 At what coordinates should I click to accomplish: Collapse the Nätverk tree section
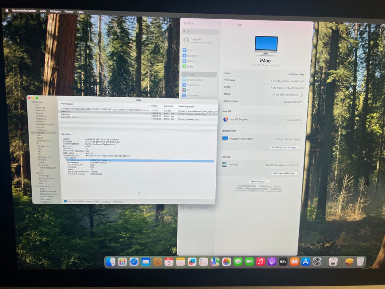pyautogui.click(x=34, y=173)
